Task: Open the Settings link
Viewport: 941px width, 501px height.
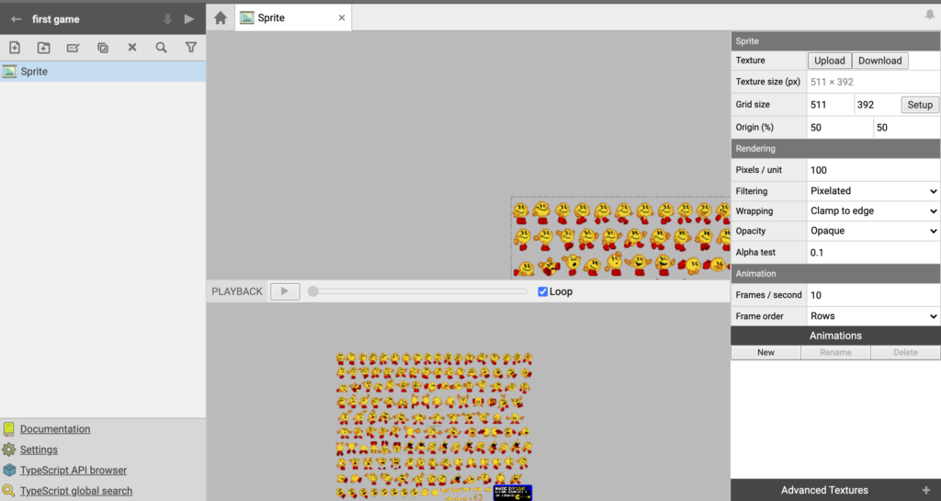Action: [39, 450]
